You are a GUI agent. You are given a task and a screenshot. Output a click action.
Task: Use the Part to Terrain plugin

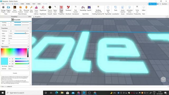[x=50, y=9]
